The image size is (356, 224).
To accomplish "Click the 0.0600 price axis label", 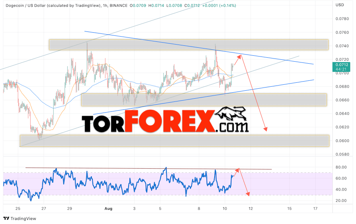I will (x=342, y=140).
